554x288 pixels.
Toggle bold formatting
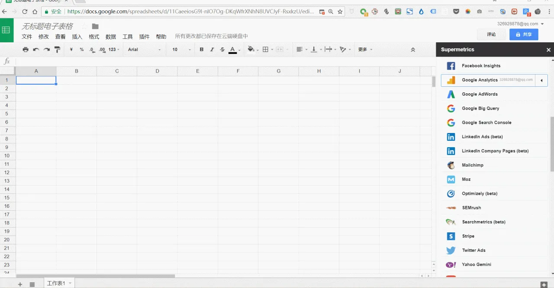pyautogui.click(x=202, y=50)
